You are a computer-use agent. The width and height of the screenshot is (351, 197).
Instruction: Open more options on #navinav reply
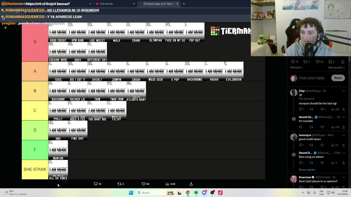343,177
